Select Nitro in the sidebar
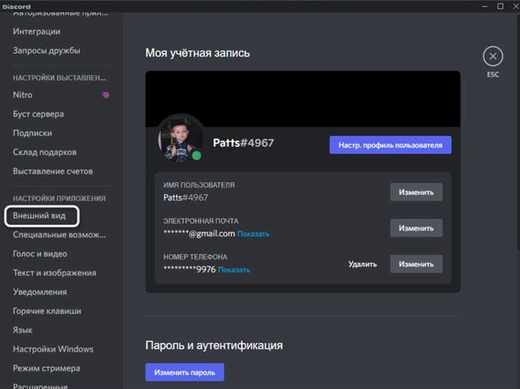Viewport: 520px width, 389px height. point(23,95)
